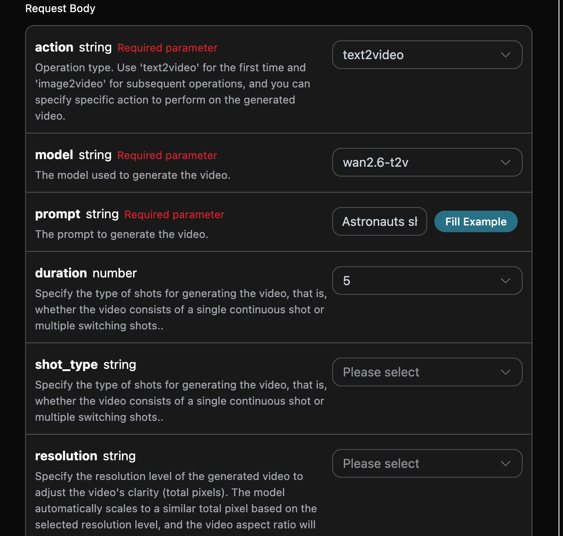The height and width of the screenshot is (536, 563).
Task: Click the 'Request Body' section heading
Action: tap(60, 9)
